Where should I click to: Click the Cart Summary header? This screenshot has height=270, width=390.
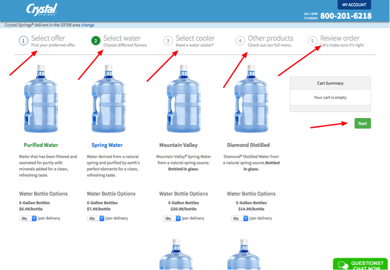tap(330, 83)
